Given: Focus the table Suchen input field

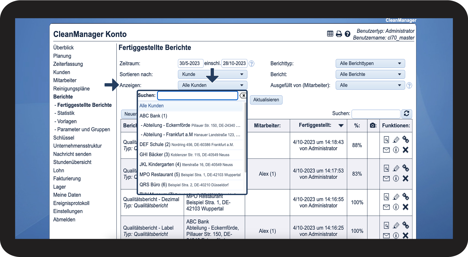Looking at the screenshot, I should pos(376,114).
